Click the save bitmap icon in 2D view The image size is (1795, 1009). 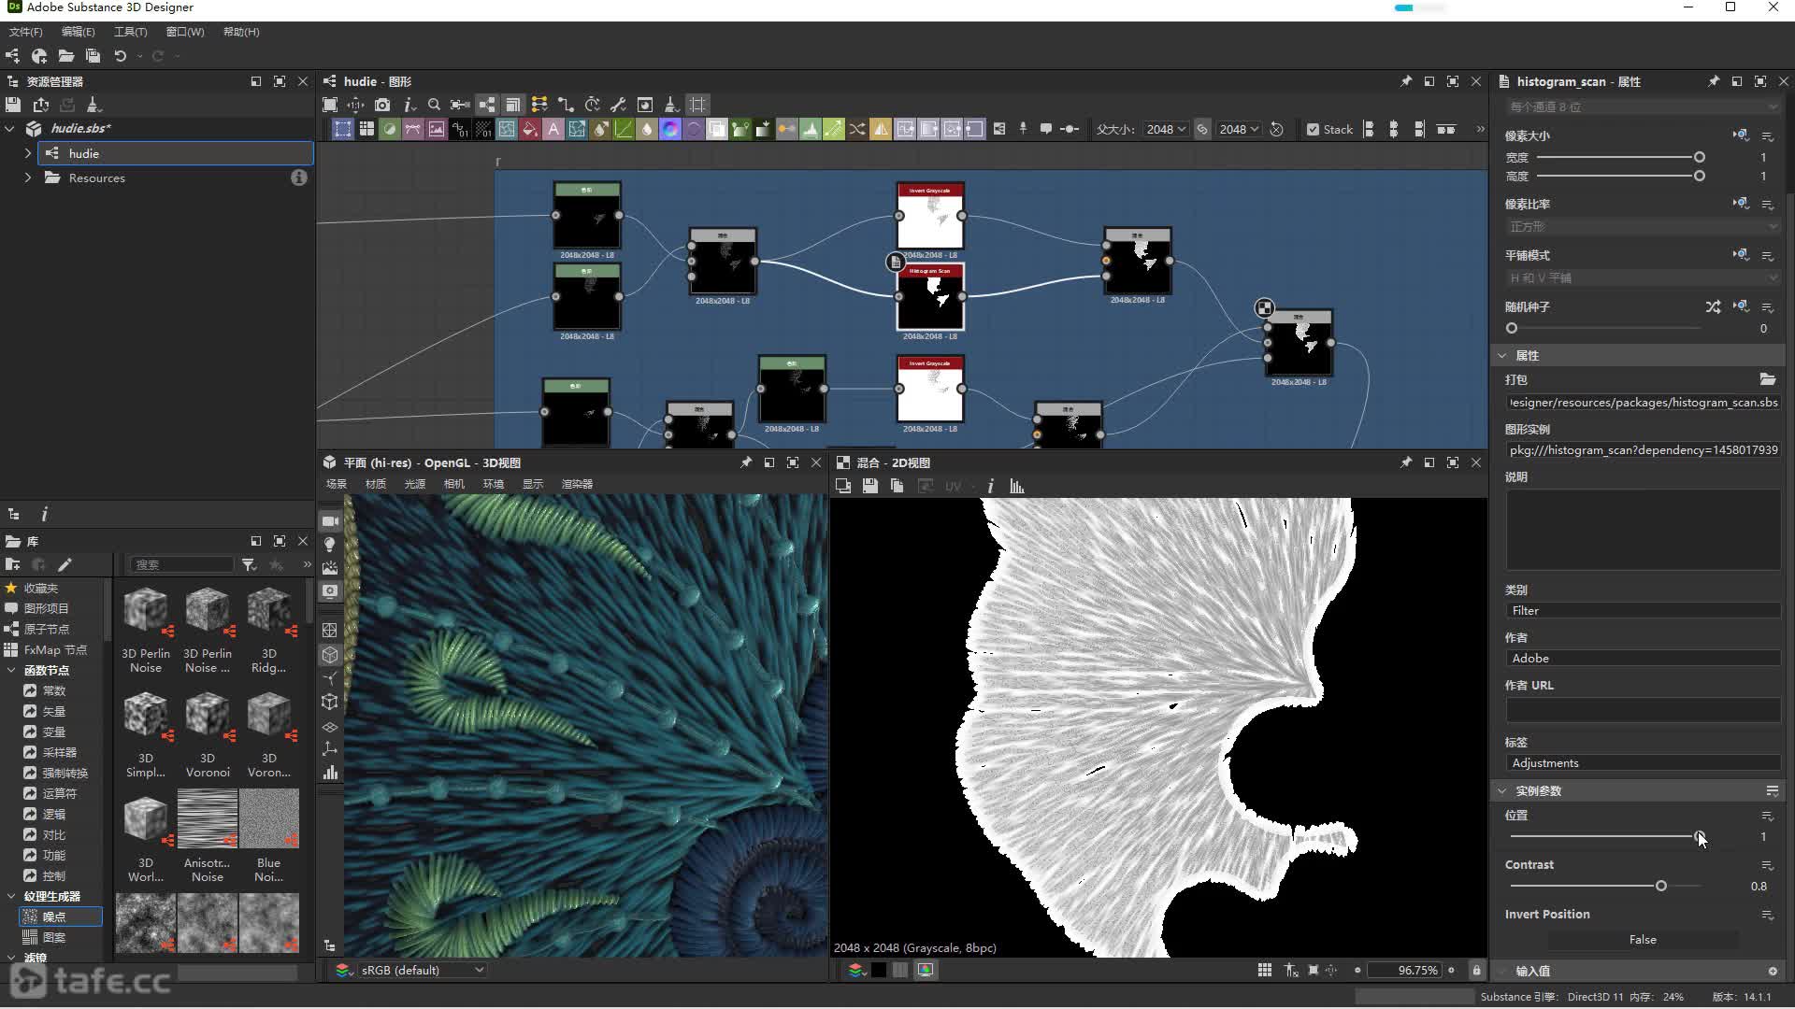870,486
